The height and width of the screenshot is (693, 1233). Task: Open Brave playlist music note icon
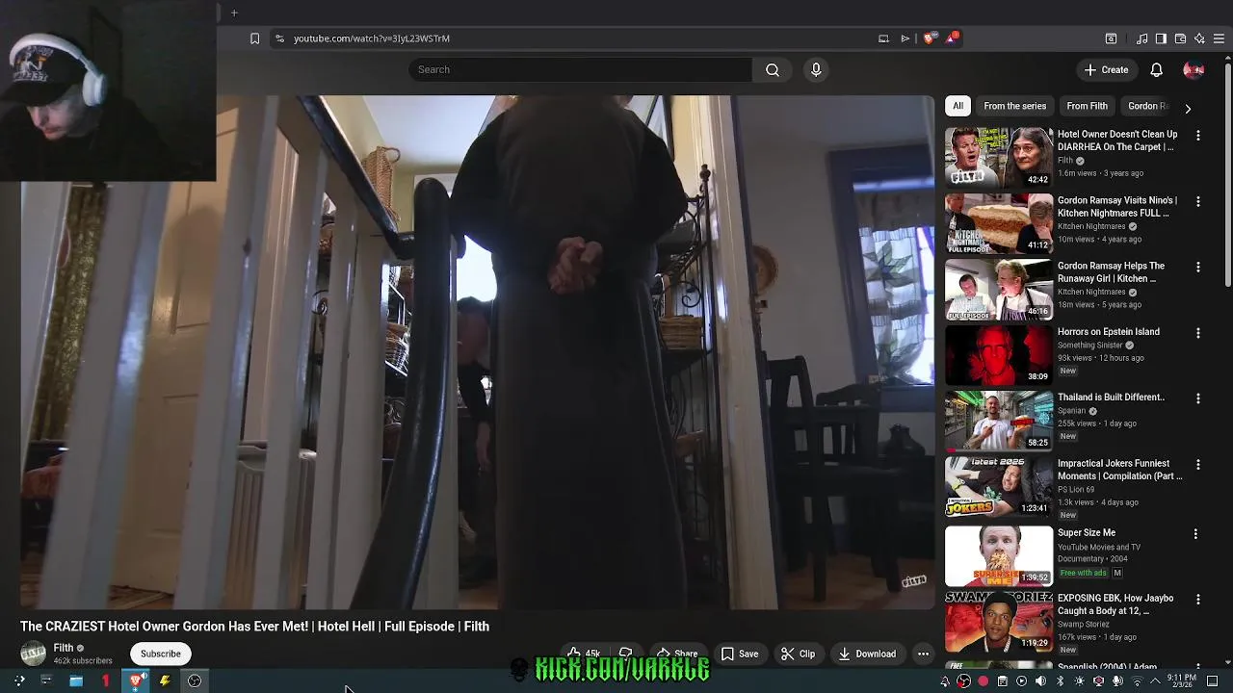(1142, 38)
